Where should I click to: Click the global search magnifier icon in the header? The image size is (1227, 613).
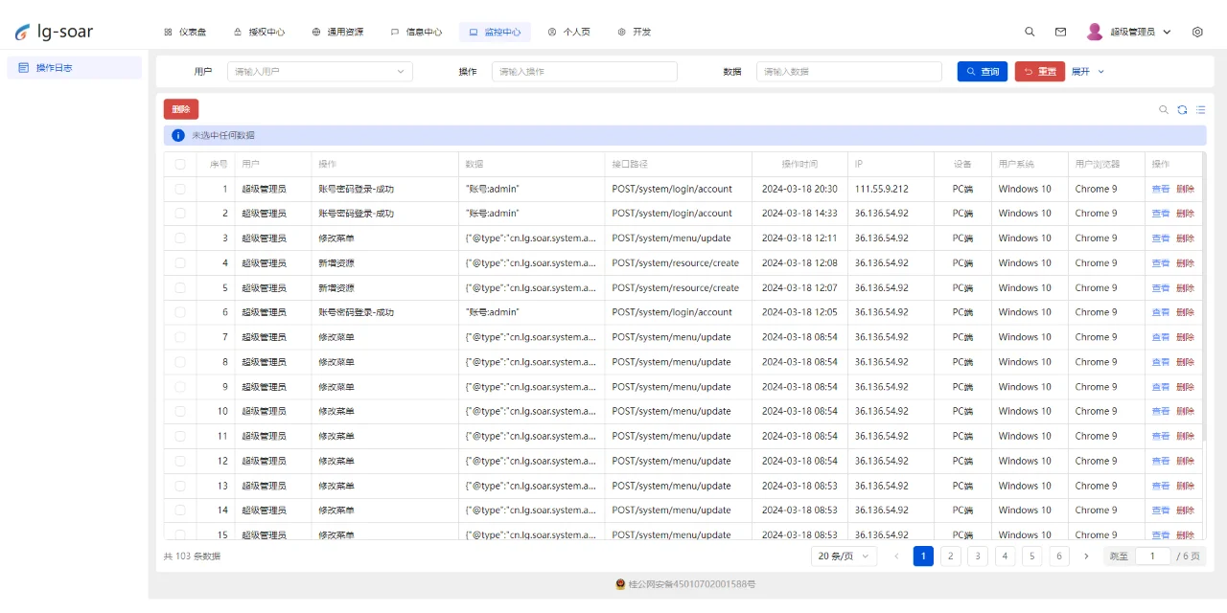pos(1030,32)
